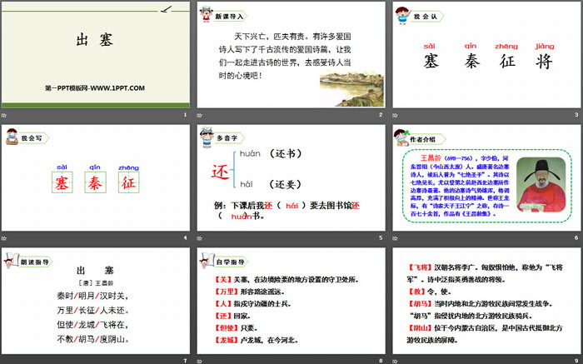583x364 pixels.
Task: Select the landscape painting on slide 2
Action: click(x=351, y=89)
